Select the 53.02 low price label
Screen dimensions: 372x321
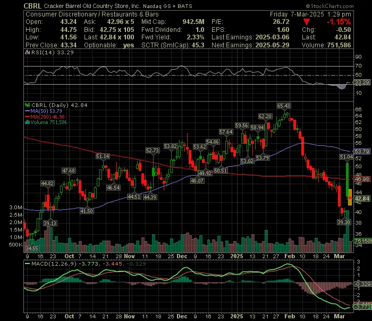click(247, 161)
